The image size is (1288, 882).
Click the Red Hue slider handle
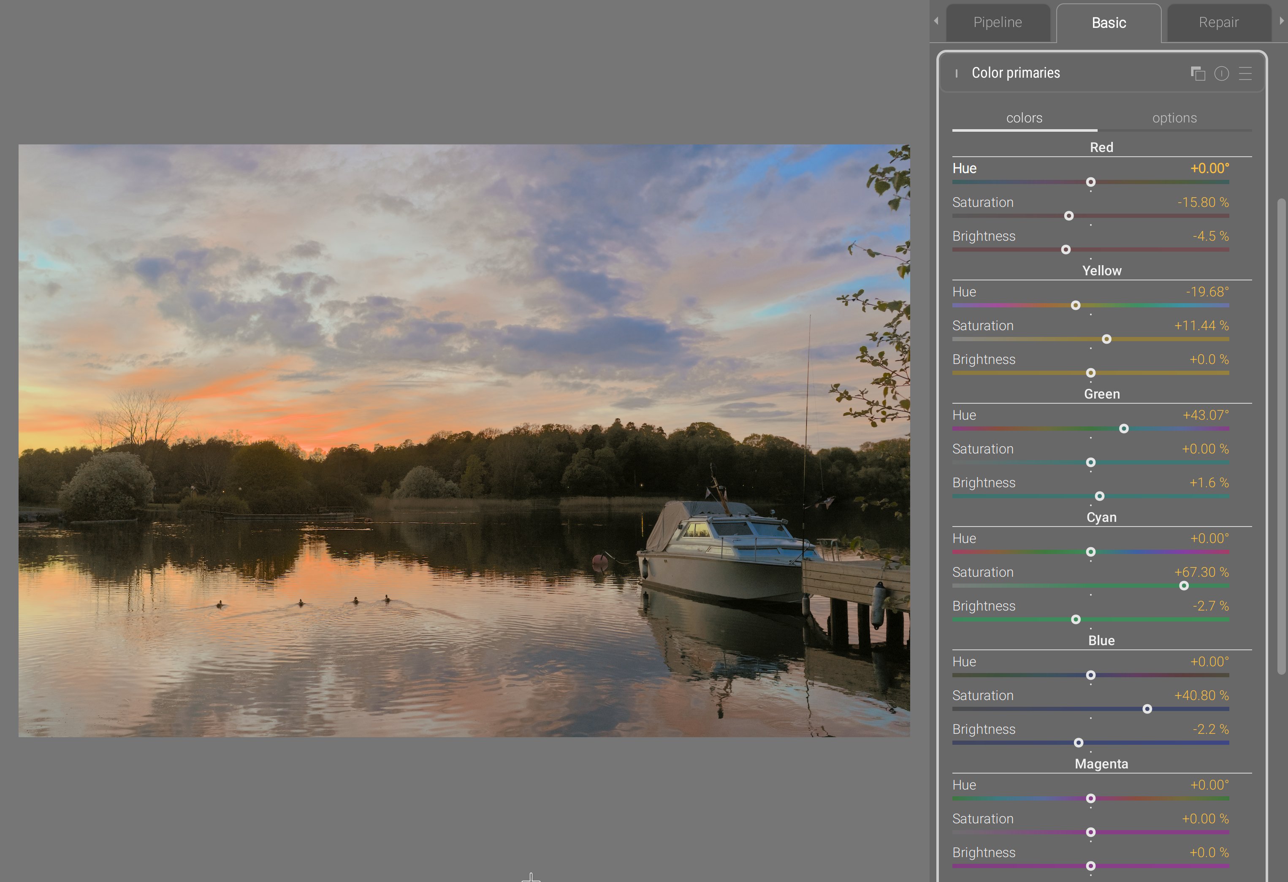[x=1090, y=182]
